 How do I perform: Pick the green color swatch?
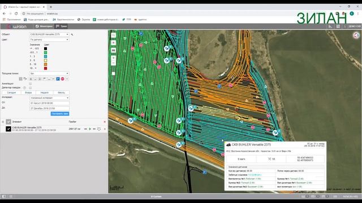click(x=45, y=52)
